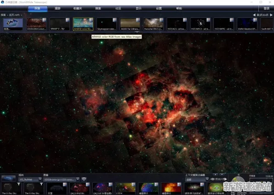The height and width of the screenshot is (195, 274).
Task: Select the WMAP V - 9yr thumbnail
Action: pyautogui.click(x=60, y=24)
